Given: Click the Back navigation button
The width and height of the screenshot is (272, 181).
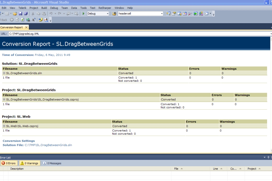Looking at the screenshot, I should (x=4, y=20).
